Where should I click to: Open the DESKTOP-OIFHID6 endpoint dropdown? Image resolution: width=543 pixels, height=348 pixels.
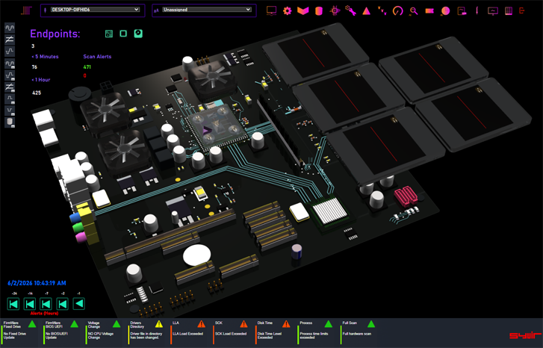pyautogui.click(x=96, y=10)
